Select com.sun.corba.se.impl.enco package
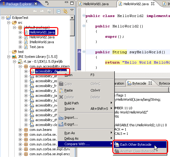The image size is (170, 157). click(x=50, y=154)
